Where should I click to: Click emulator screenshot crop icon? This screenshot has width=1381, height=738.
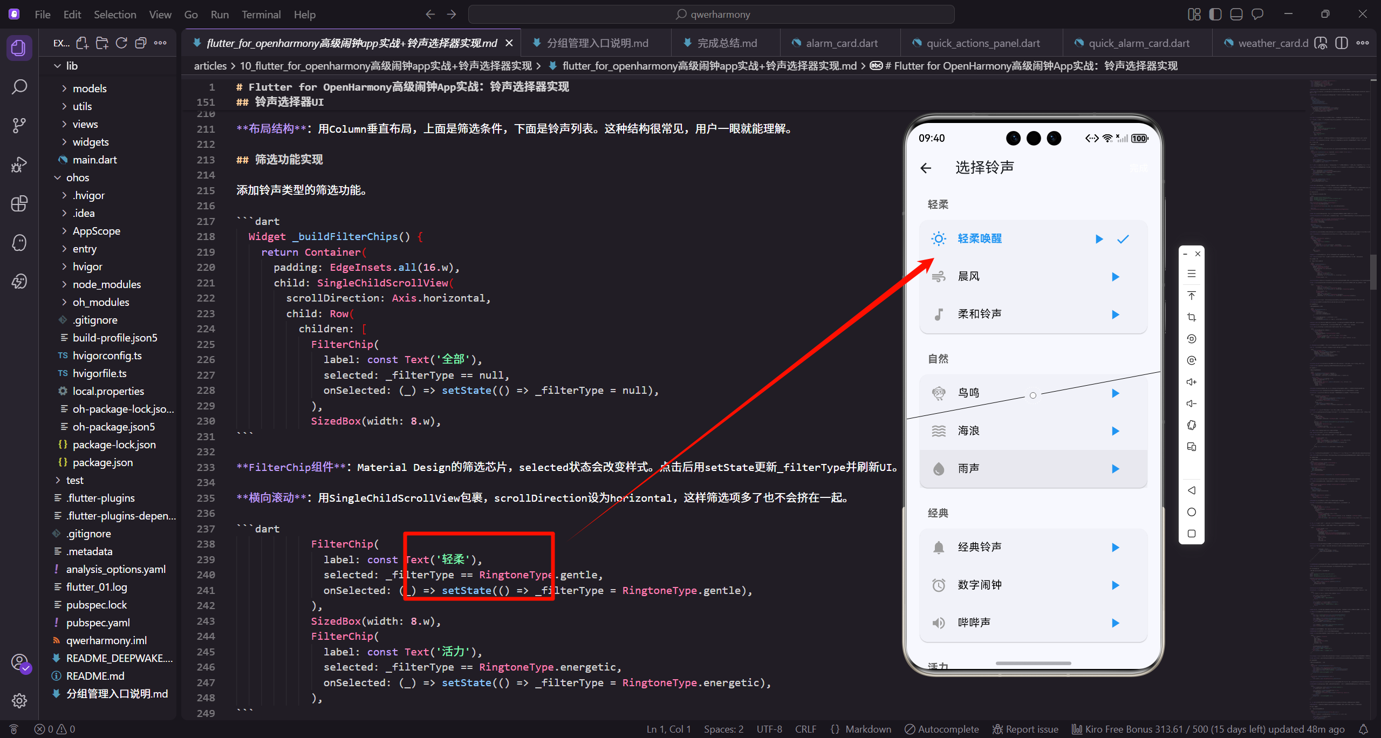click(x=1192, y=317)
